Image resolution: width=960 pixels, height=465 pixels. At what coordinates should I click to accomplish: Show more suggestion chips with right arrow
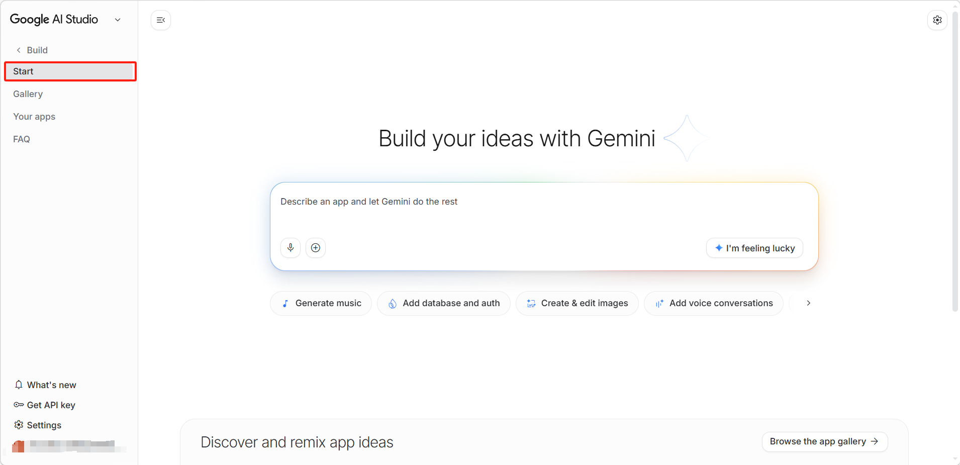808,303
